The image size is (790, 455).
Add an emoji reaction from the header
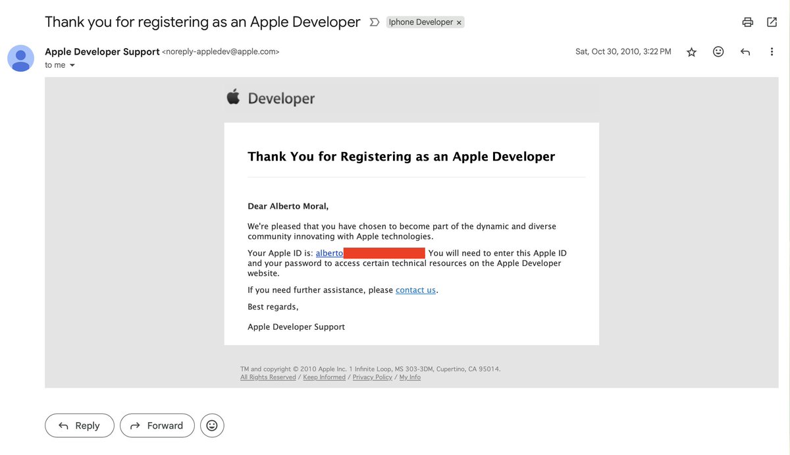(718, 51)
